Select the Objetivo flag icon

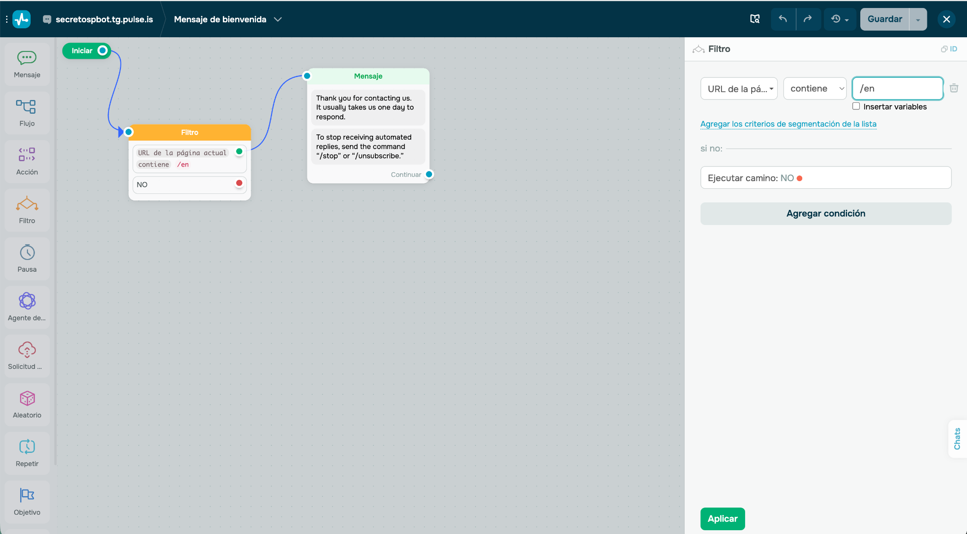[x=27, y=495]
